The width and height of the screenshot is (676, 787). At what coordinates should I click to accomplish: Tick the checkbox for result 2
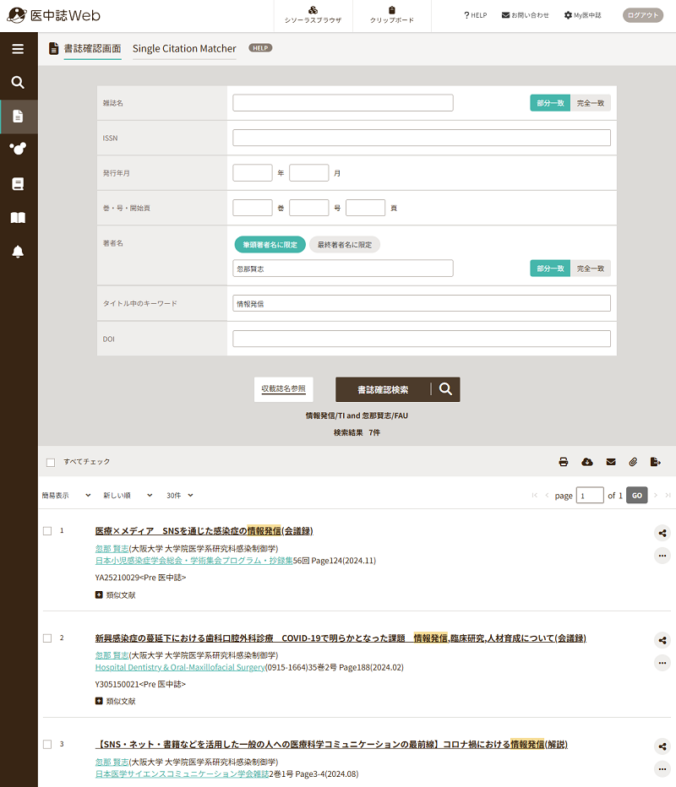(47, 638)
